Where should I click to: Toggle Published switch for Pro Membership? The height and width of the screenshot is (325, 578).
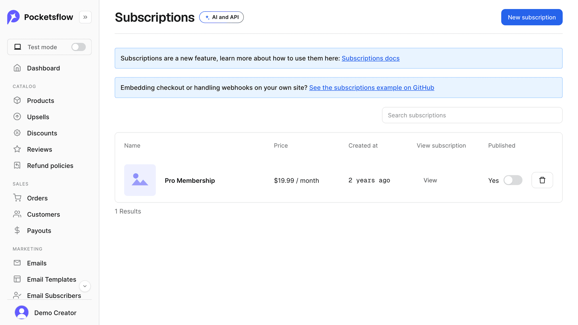click(513, 180)
